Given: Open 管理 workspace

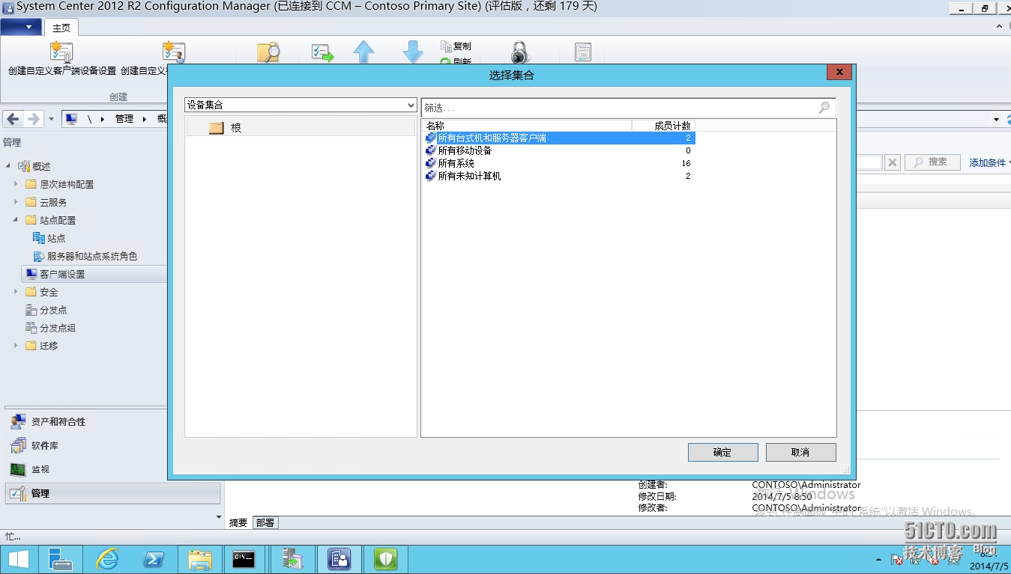Looking at the screenshot, I should [112, 493].
